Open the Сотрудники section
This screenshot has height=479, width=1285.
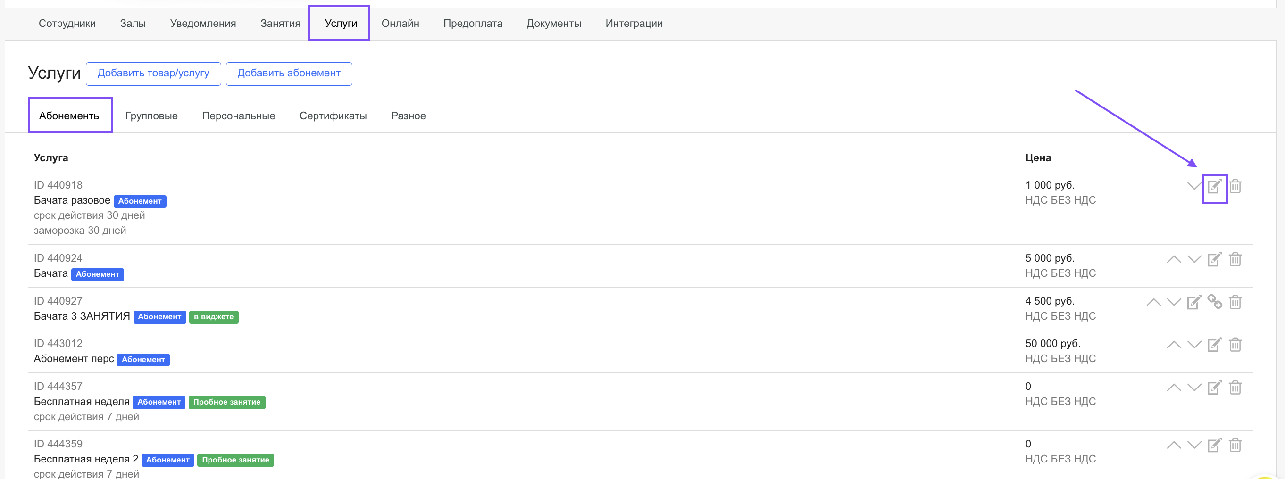coord(67,24)
